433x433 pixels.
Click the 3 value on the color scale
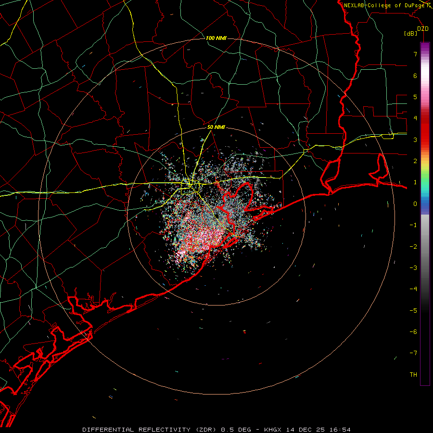[x=415, y=140]
